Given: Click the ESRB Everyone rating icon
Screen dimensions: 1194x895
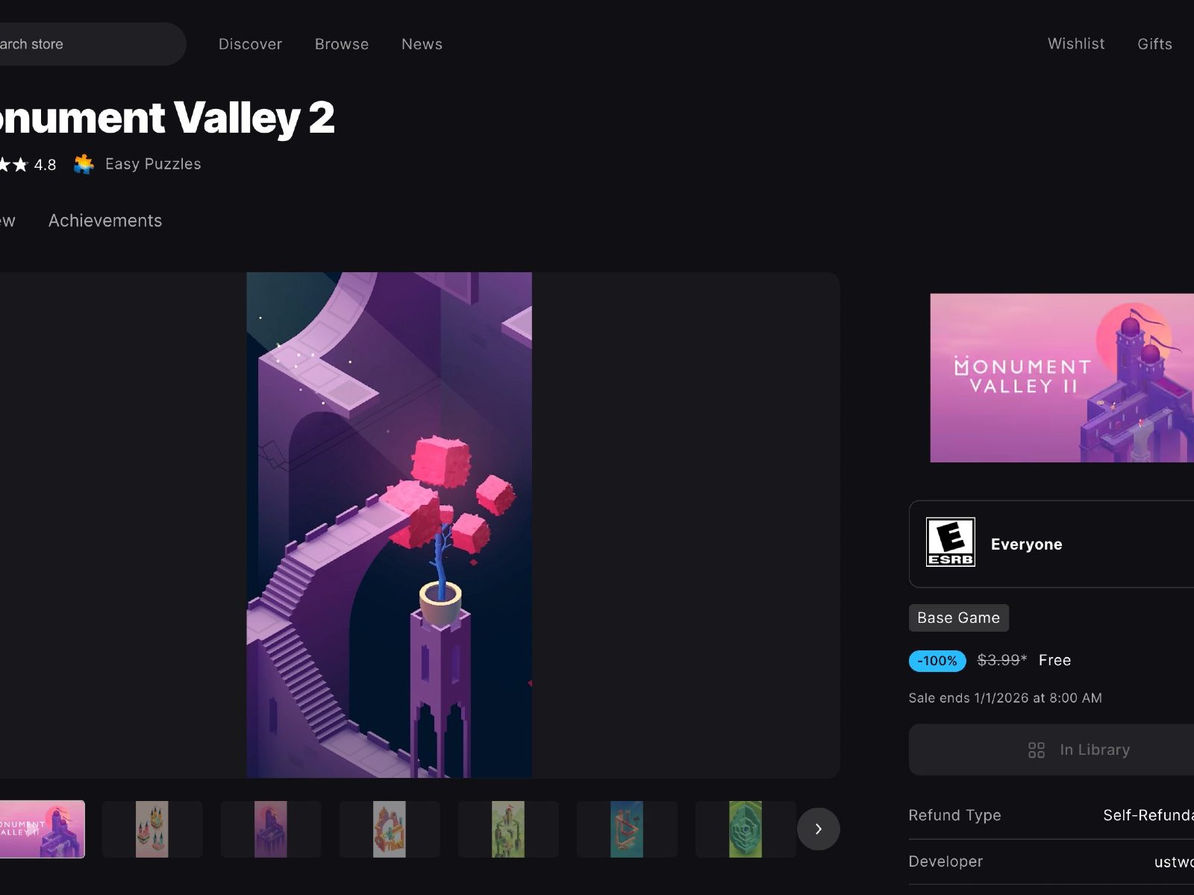Looking at the screenshot, I should pos(950,542).
